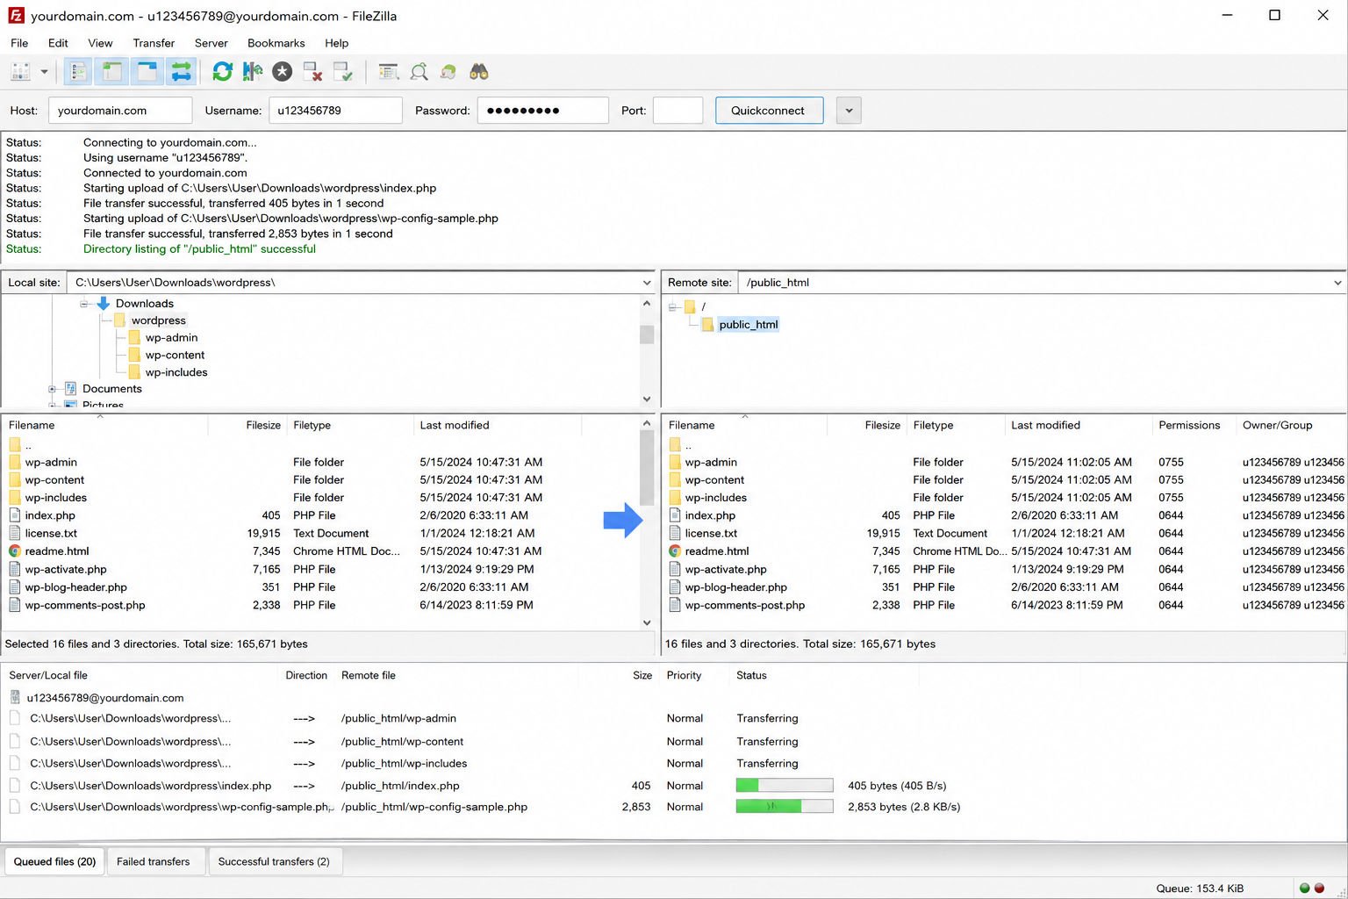This screenshot has width=1348, height=899.
Task: Select the local parent directory ".." entry
Action: tap(28, 445)
